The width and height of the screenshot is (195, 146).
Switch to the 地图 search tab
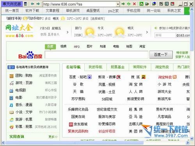click(x=129, y=46)
